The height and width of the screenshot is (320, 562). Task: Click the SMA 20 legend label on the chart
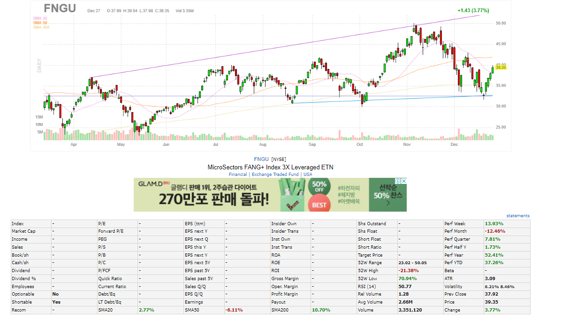pyautogui.click(x=40, y=18)
